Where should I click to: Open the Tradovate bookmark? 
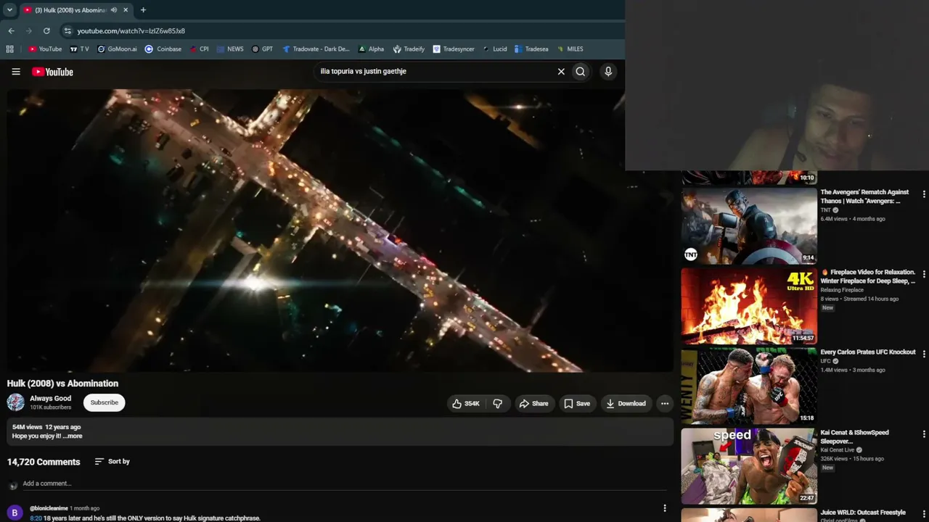316,49
